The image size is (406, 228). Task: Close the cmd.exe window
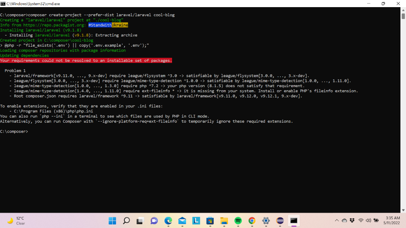[x=398, y=4]
